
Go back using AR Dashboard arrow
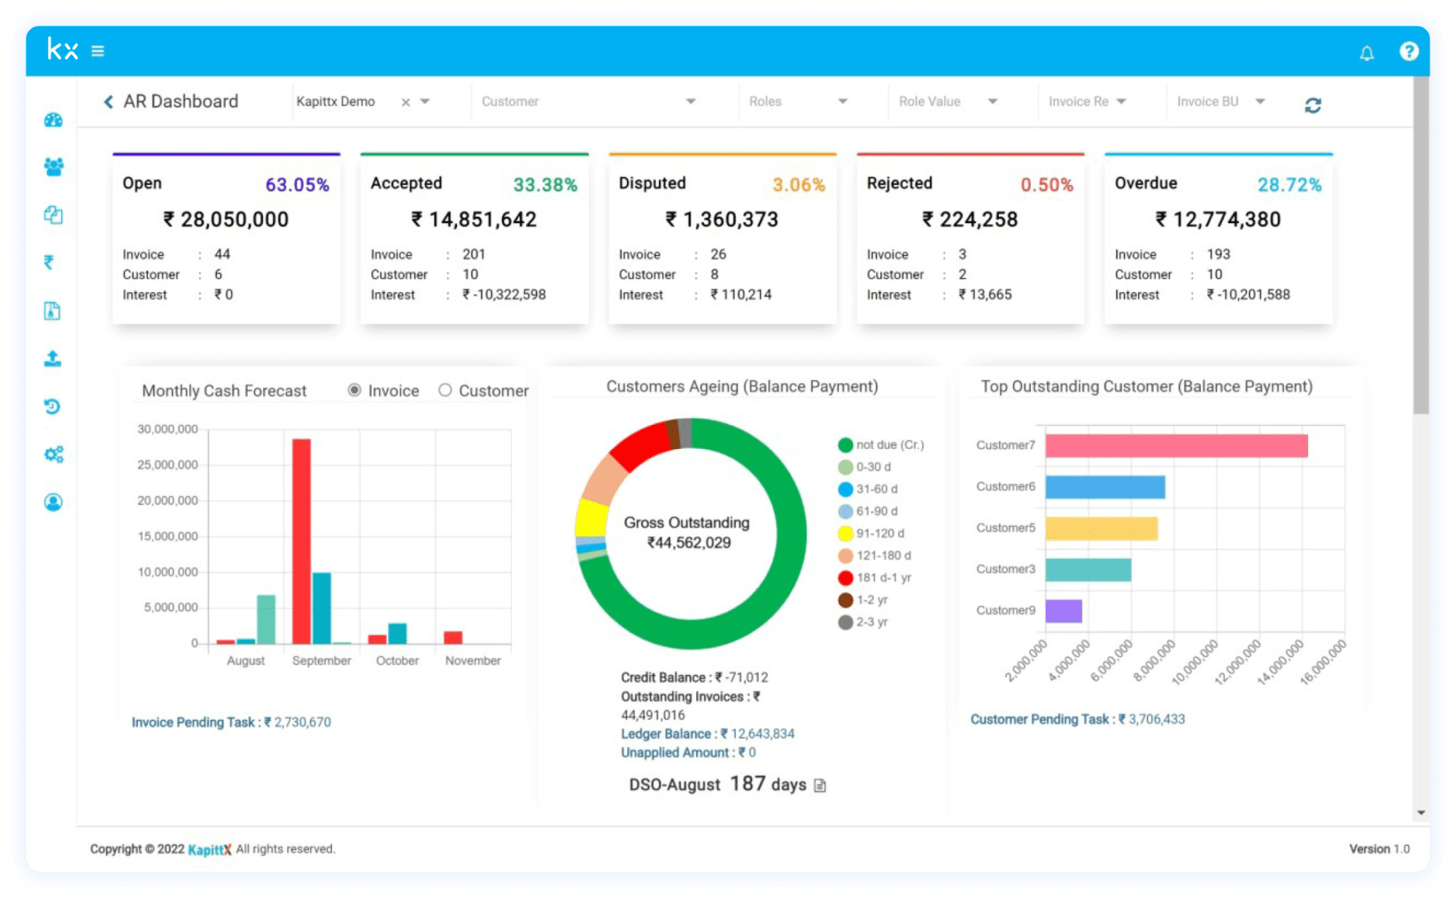pyautogui.click(x=109, y=102)
